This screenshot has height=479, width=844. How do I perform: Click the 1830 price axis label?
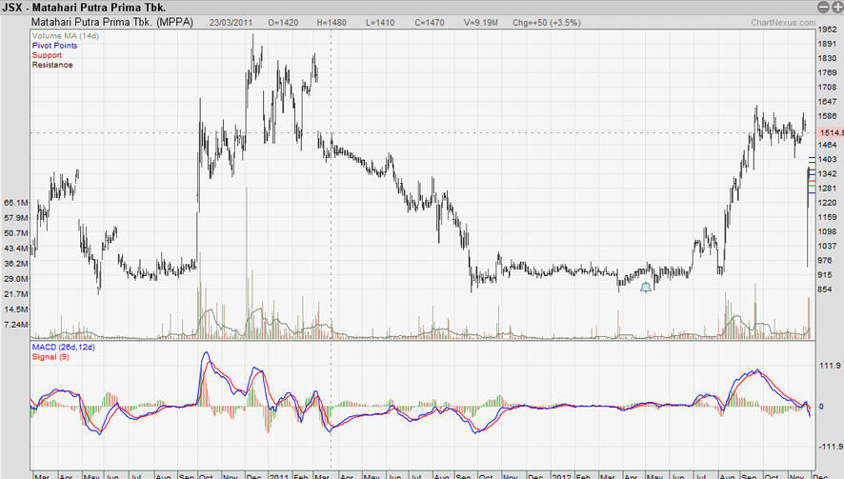(x=827, y=58)
